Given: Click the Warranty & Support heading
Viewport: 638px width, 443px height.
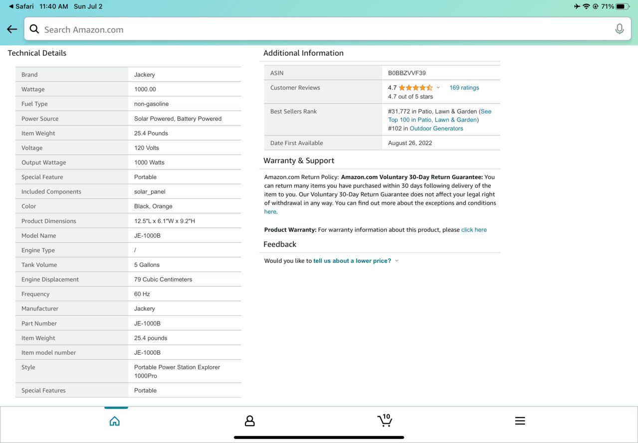Looking at the screenshot, I should [299, 160].
